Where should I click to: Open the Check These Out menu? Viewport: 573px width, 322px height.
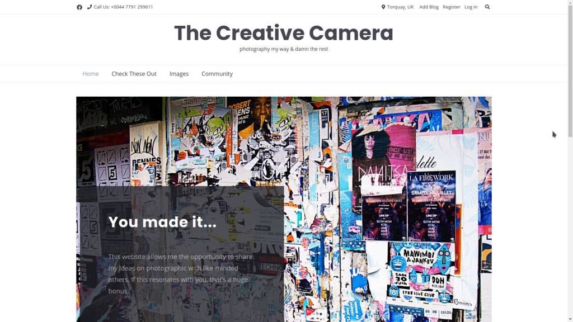point(134,74)
